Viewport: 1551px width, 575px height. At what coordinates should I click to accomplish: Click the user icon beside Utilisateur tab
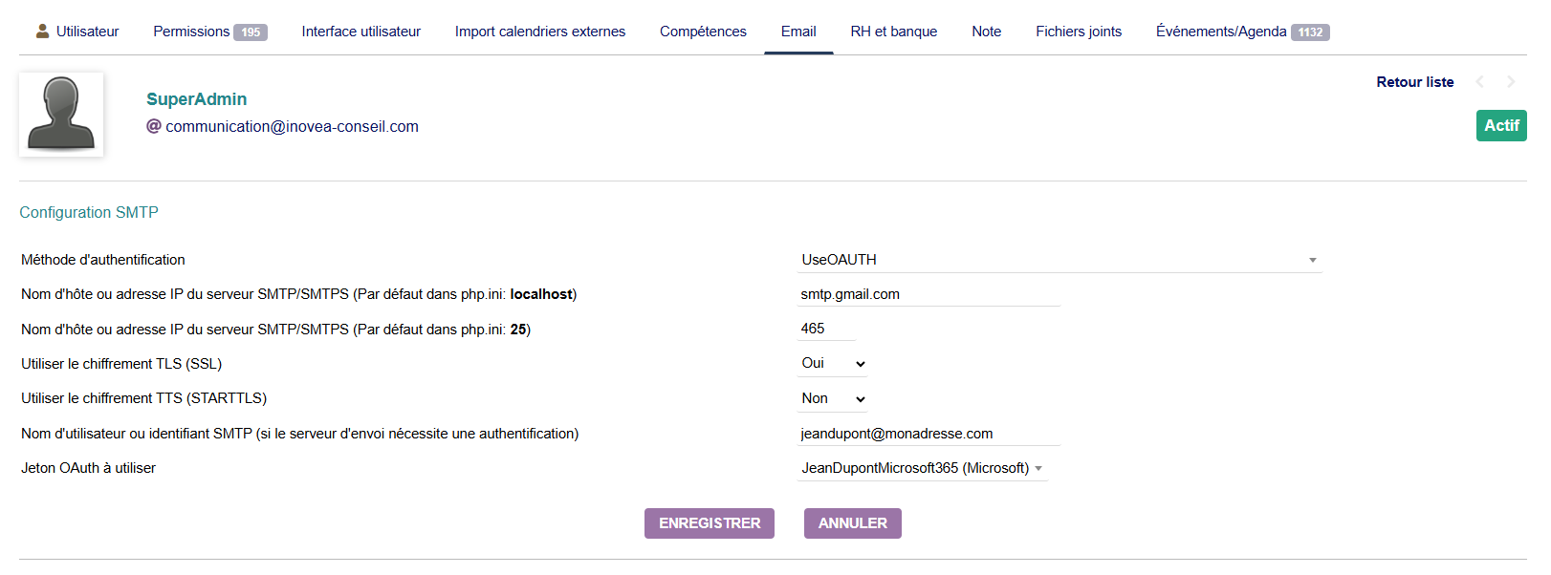point(42,32)
